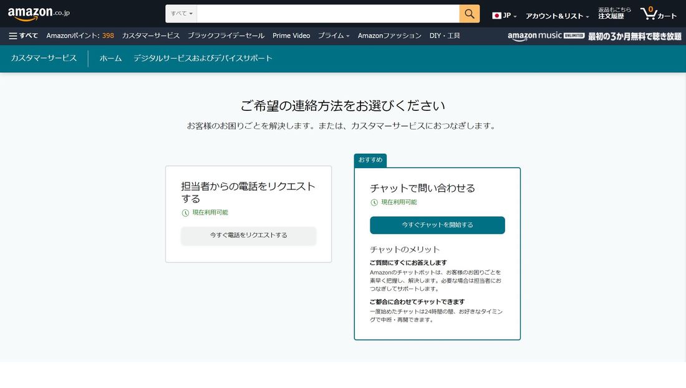This screenshot has width=686, height=388.
Task: Click ご都合に合わせてチャットできます text
Action: click(x=417, y=302)
